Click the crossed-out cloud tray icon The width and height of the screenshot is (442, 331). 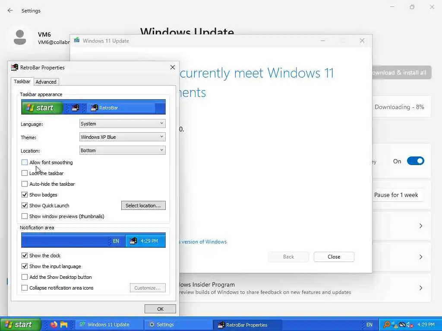[402, 325]
